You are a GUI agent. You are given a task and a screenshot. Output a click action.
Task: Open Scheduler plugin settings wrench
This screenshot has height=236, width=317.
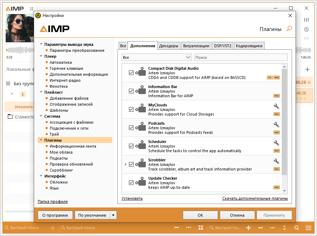point(276,143)
